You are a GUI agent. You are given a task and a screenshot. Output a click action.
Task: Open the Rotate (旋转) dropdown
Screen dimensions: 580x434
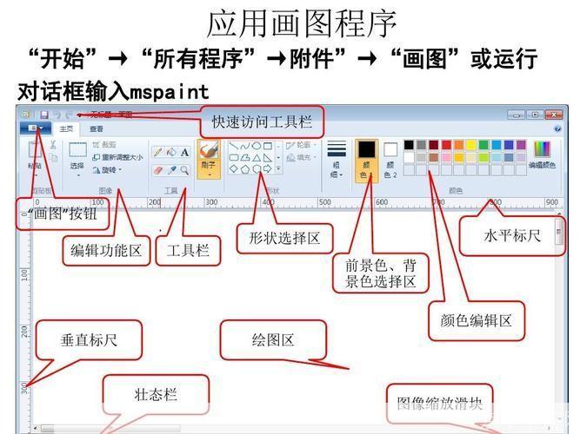pos(107,170)
